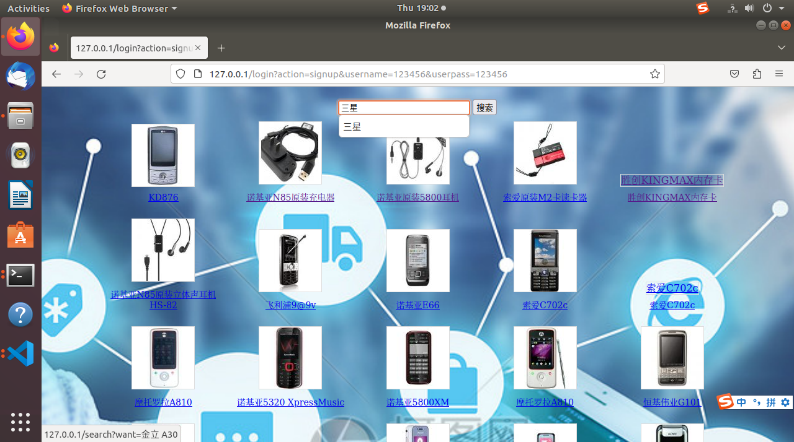Screen dimensions: 794x442
Task: Open the Files manager dock icon
Action: pos(20,115)
